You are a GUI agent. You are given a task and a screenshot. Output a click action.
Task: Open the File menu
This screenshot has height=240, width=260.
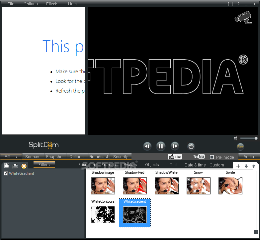coord(11,4)
